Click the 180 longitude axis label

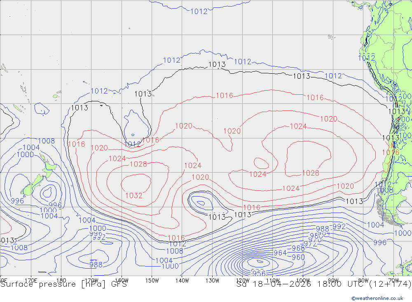tap(61, 281)
